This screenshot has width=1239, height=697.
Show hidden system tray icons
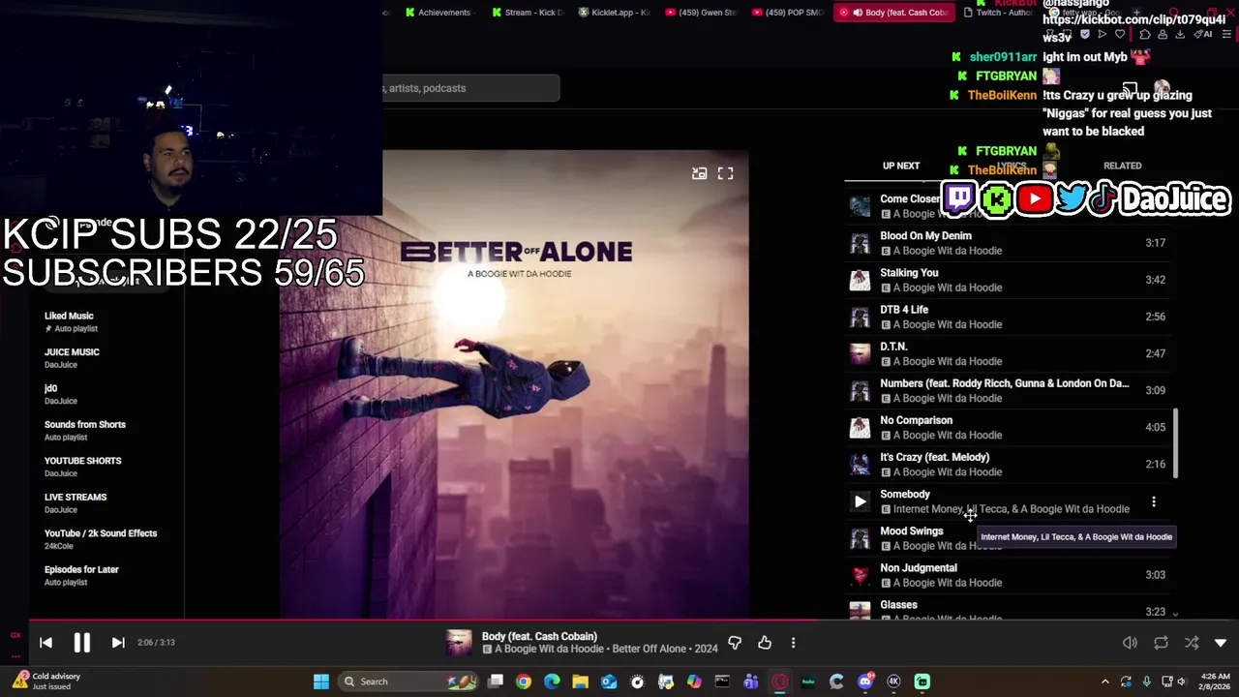pos(1105,682)
